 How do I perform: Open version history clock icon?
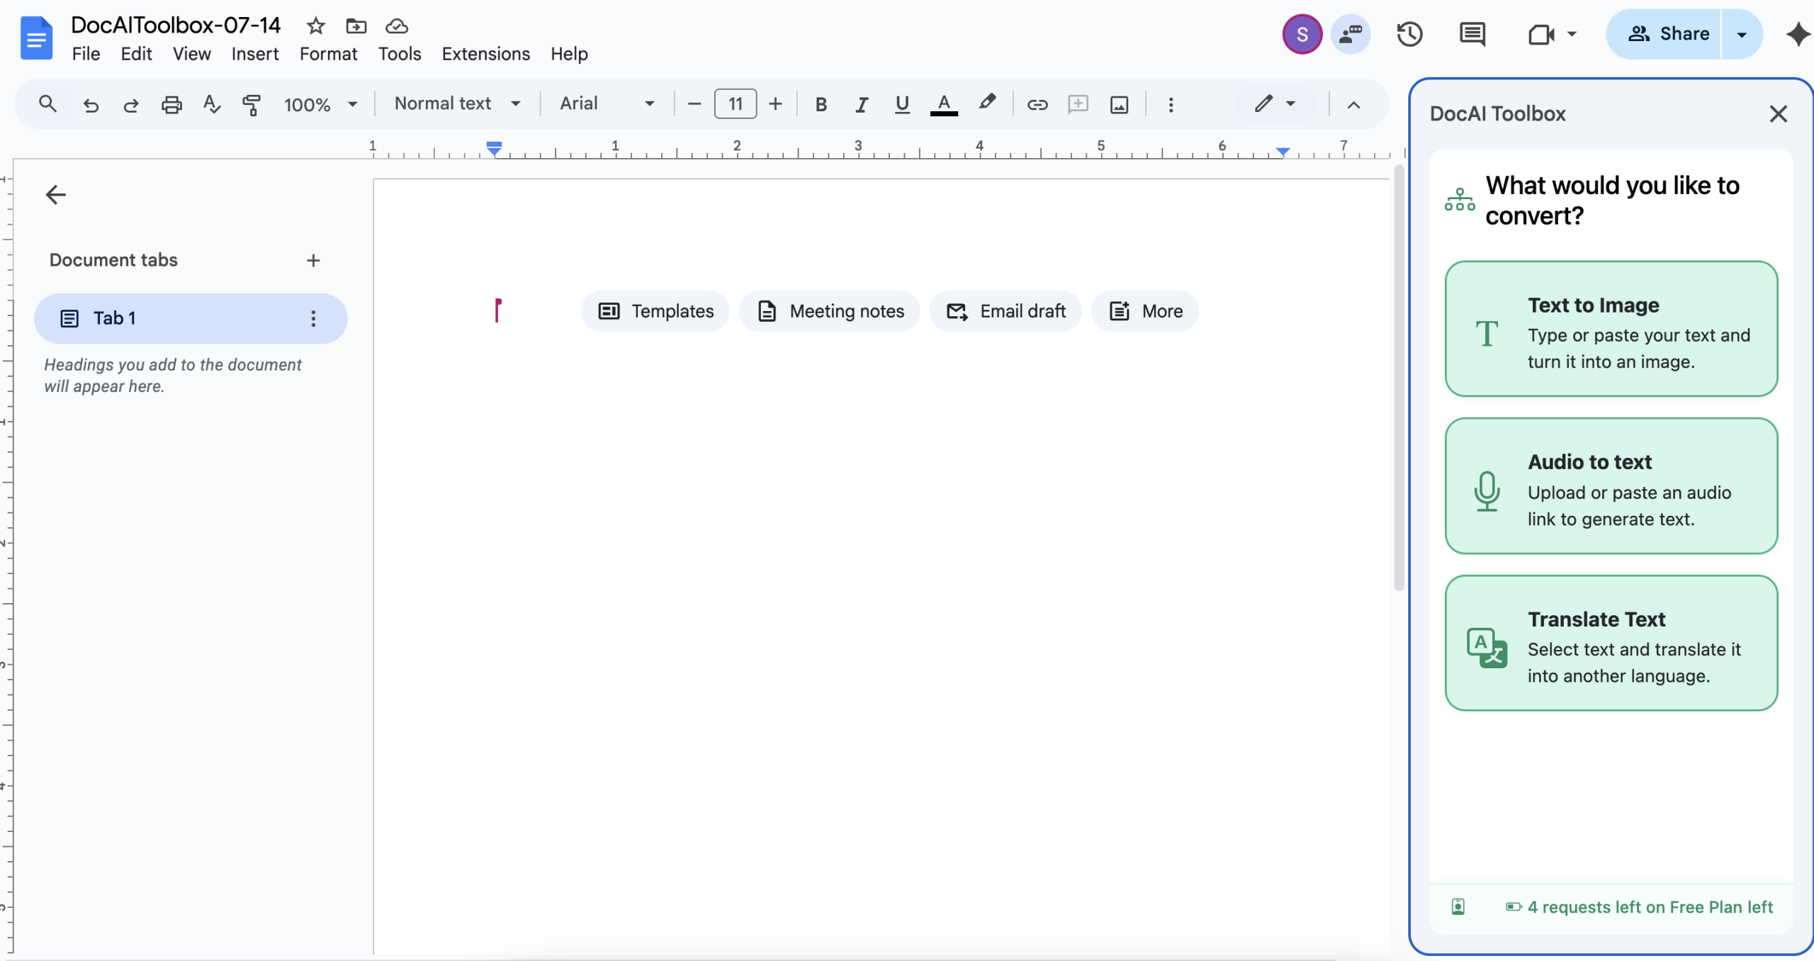click(x=1409, y=34)
